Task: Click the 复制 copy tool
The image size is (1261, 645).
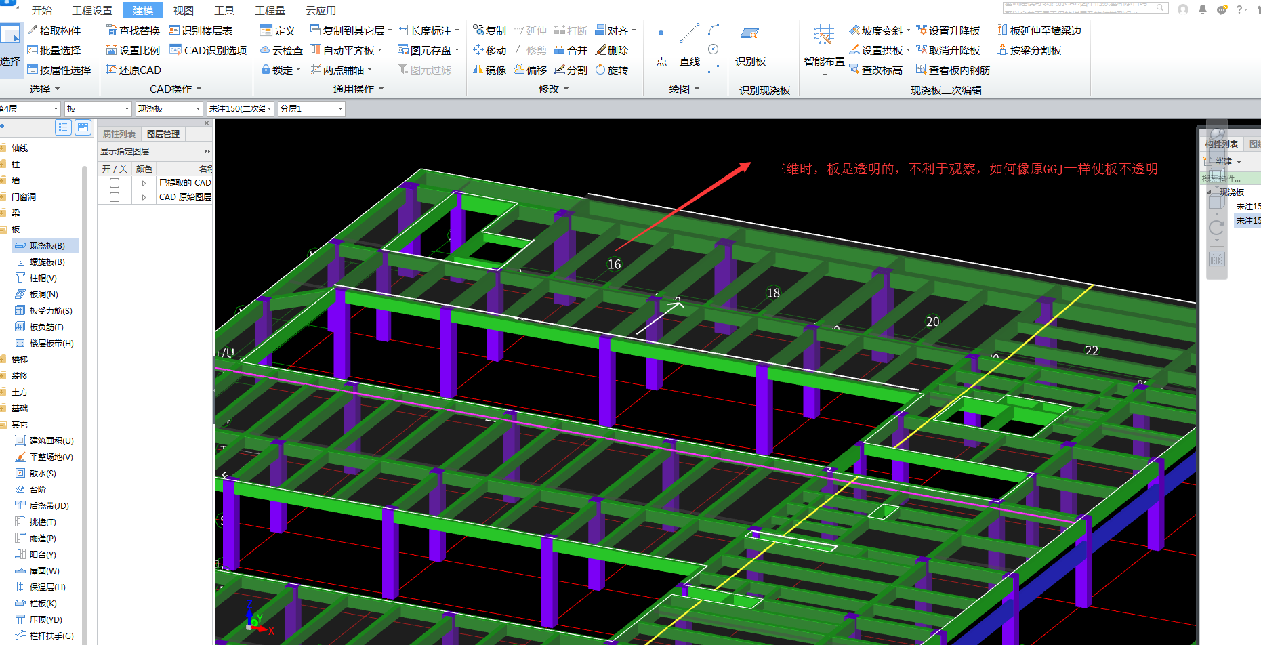Action: 489,30
